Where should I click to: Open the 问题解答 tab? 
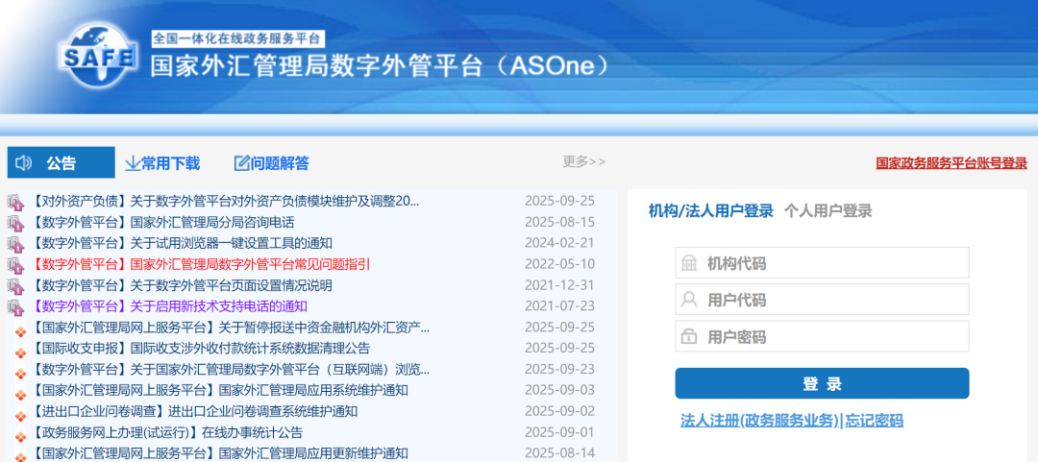click(271, 163)
